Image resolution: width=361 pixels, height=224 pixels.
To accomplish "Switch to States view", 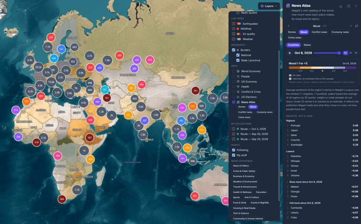I will coord(307,45).
